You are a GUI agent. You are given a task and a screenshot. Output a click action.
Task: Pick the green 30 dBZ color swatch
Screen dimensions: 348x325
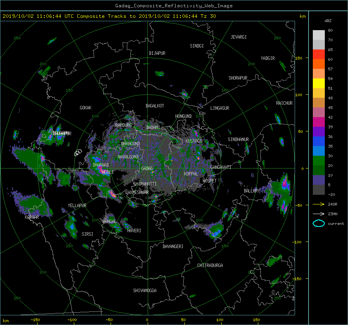[319, 160]
